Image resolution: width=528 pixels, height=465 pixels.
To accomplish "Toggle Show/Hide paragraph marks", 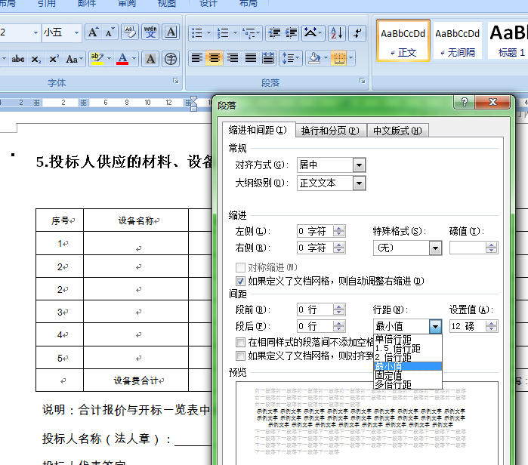I will click(x=357, y=33).
